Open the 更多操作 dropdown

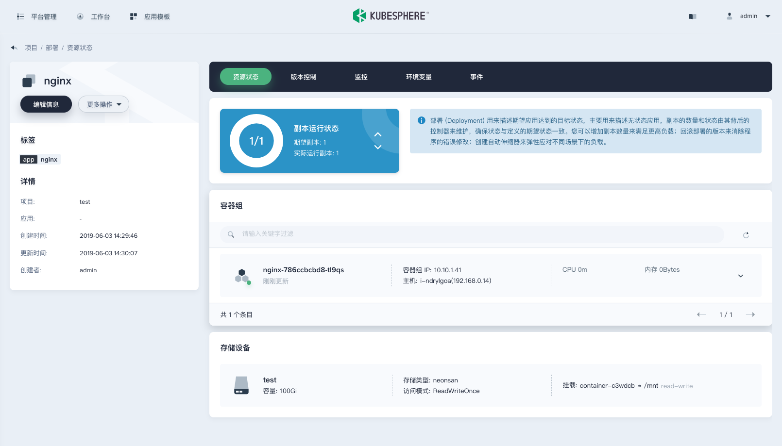click(103, 104)
